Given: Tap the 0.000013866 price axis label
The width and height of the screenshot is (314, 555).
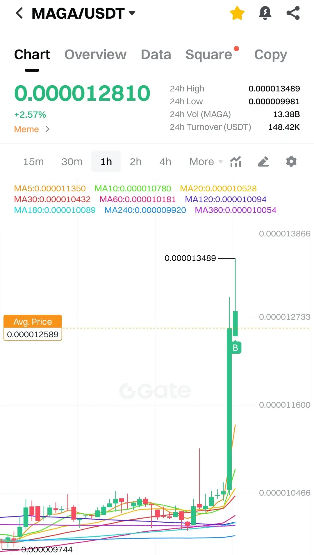Looking at the screenshot, I should pos(285,234).
